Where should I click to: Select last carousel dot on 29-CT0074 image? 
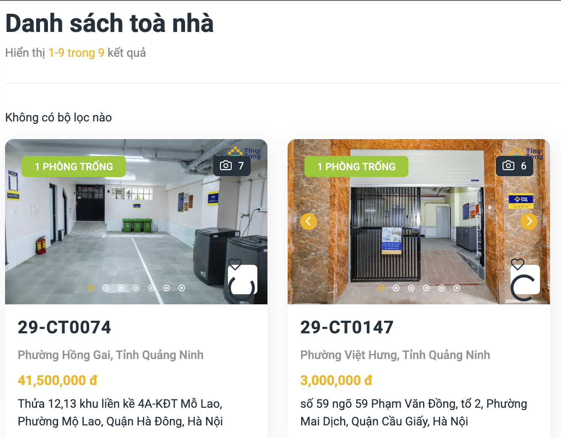182,288
